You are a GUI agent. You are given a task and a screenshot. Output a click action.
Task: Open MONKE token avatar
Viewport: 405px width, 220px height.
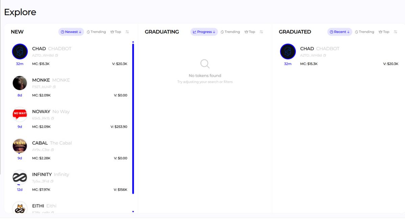[20, 83]
